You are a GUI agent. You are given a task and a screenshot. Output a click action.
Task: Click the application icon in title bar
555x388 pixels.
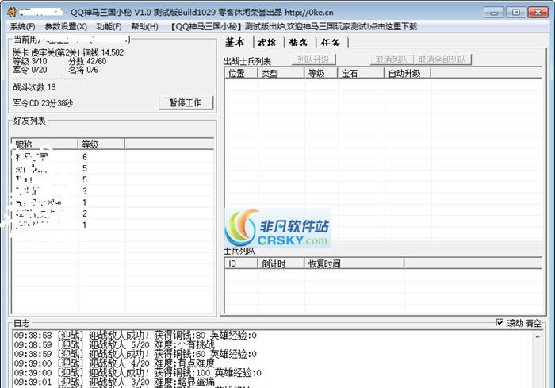point(12,12)
